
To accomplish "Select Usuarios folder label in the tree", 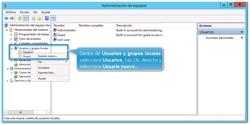I will pyautogui.click(x=28, y=52).
